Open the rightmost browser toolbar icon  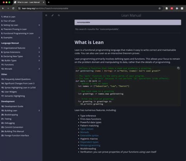pos(182,8)
